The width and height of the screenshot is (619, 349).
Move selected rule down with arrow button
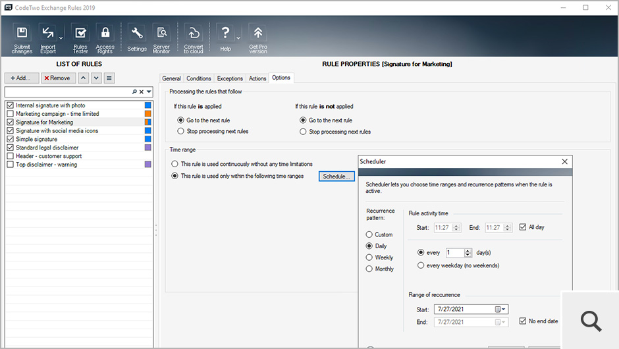click(96, 78)
